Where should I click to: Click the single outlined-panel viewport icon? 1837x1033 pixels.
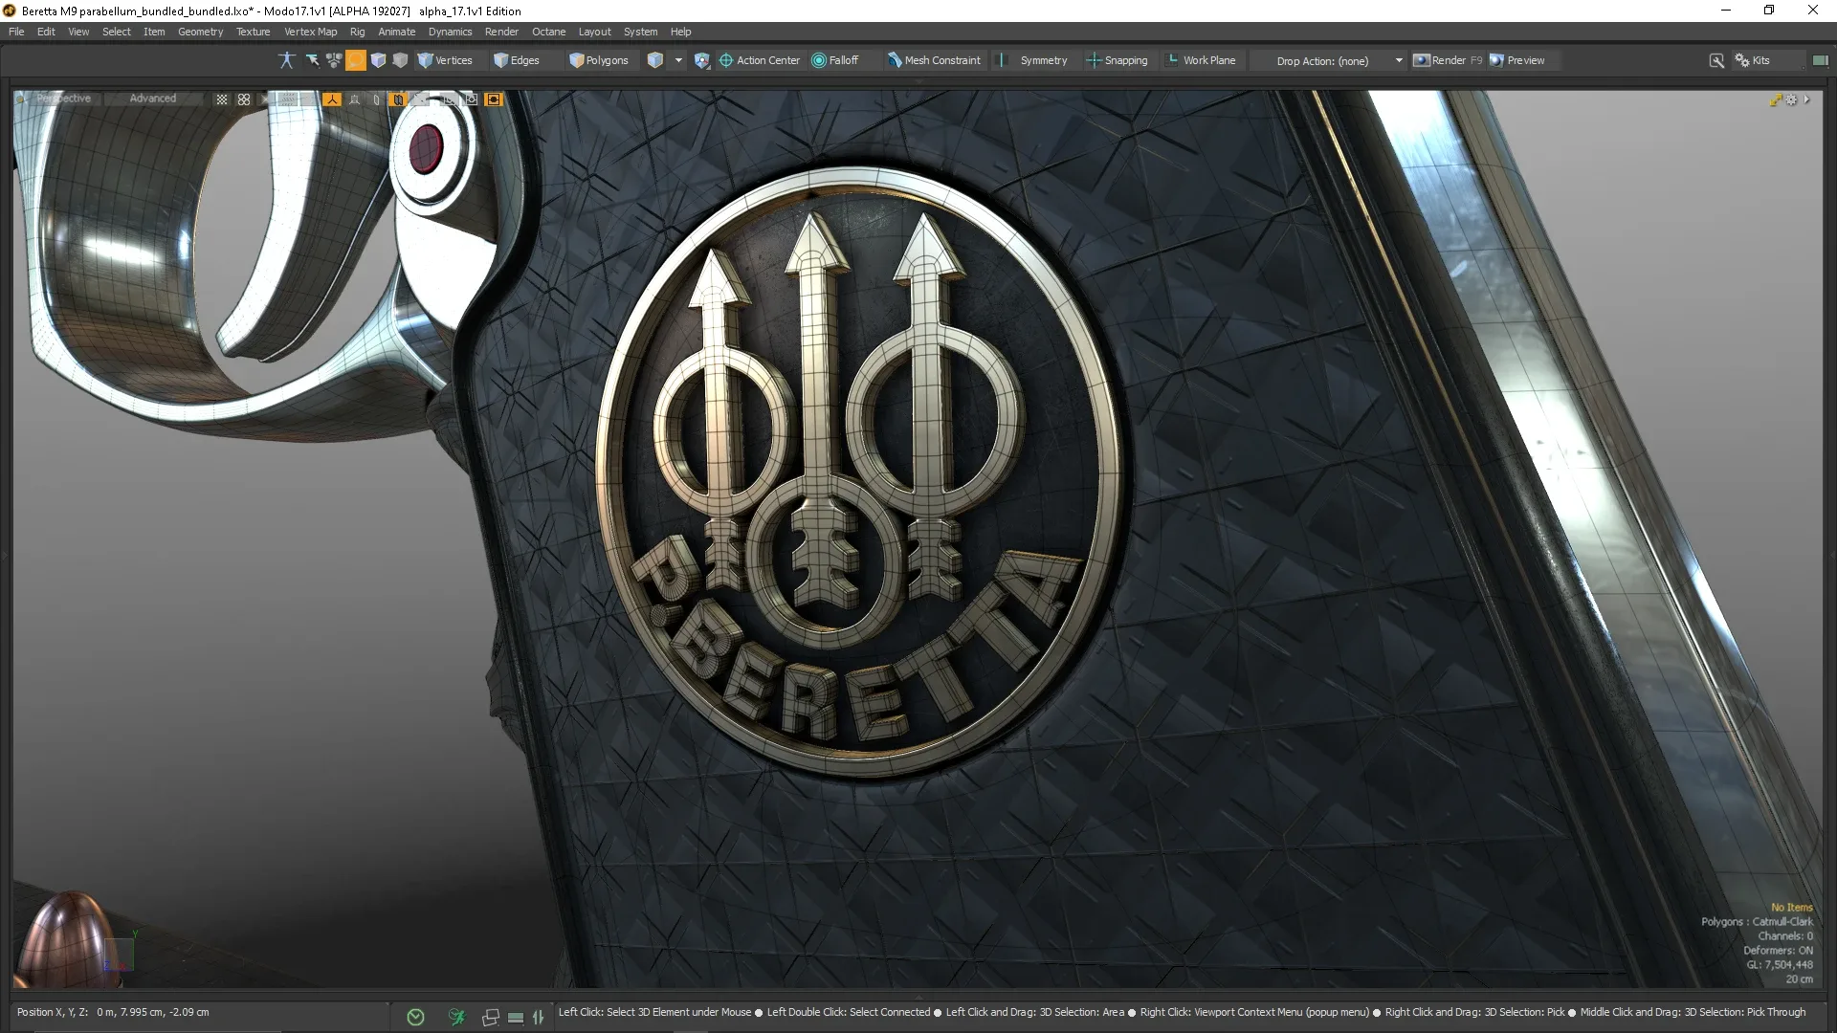tap(376, 99)
